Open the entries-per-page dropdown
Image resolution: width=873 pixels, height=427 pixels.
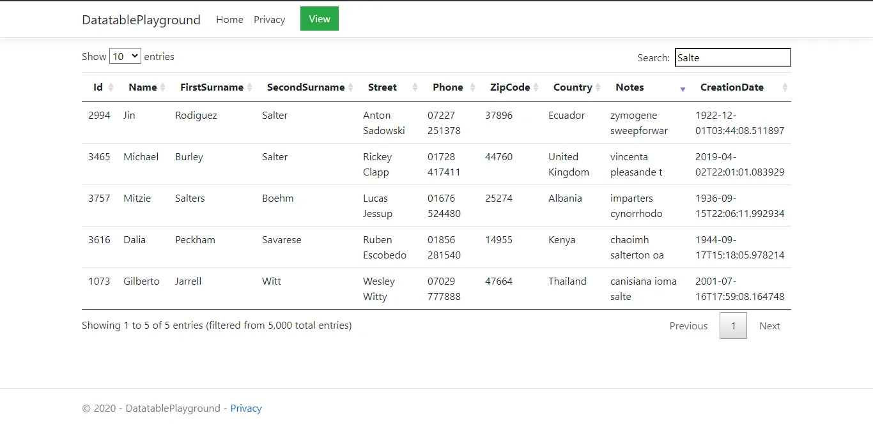click(x=125, y=56)
